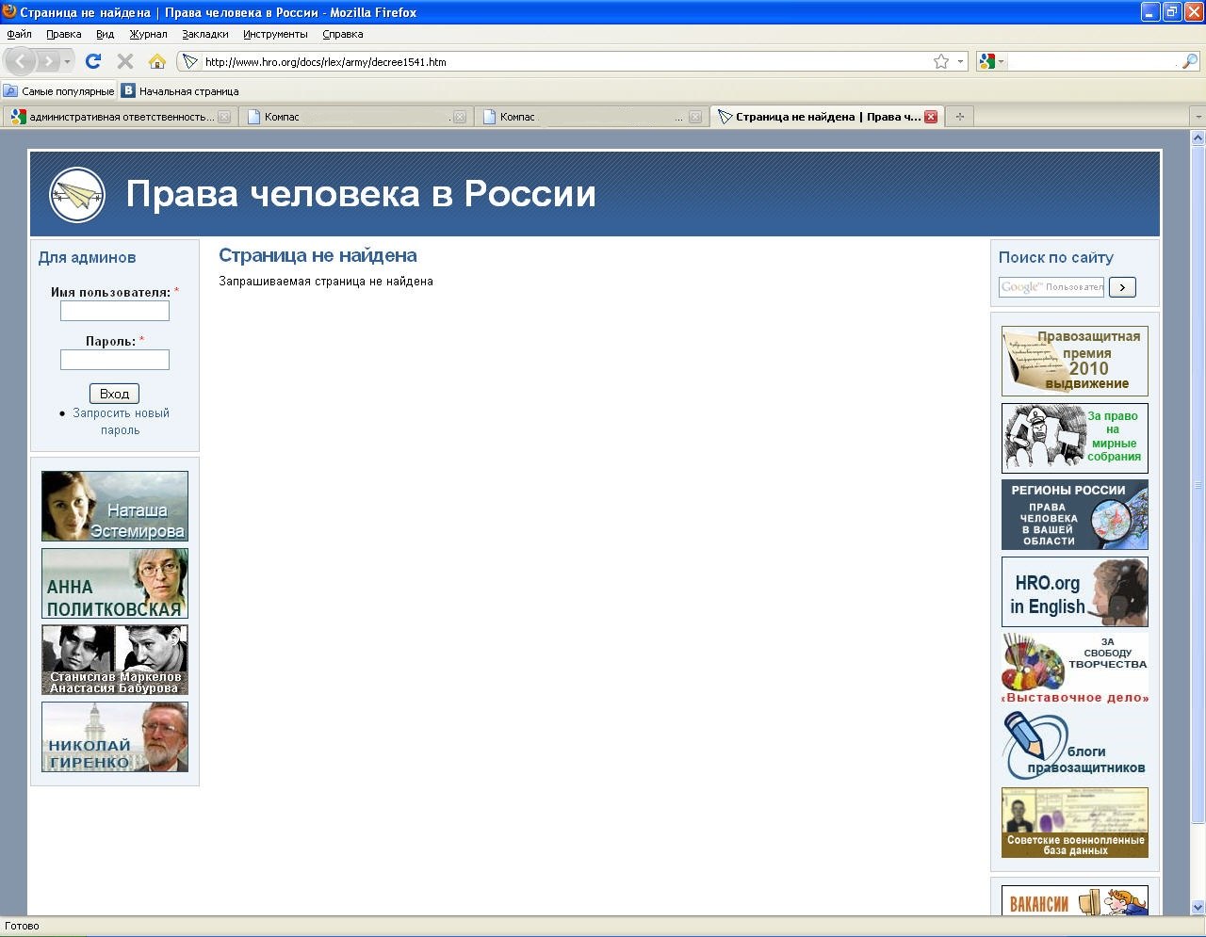This screenshot has height=937, width=1206.
Task: Open the 'Вакансии' banner
Action: pyautogui.click(x=1075, y=900)
